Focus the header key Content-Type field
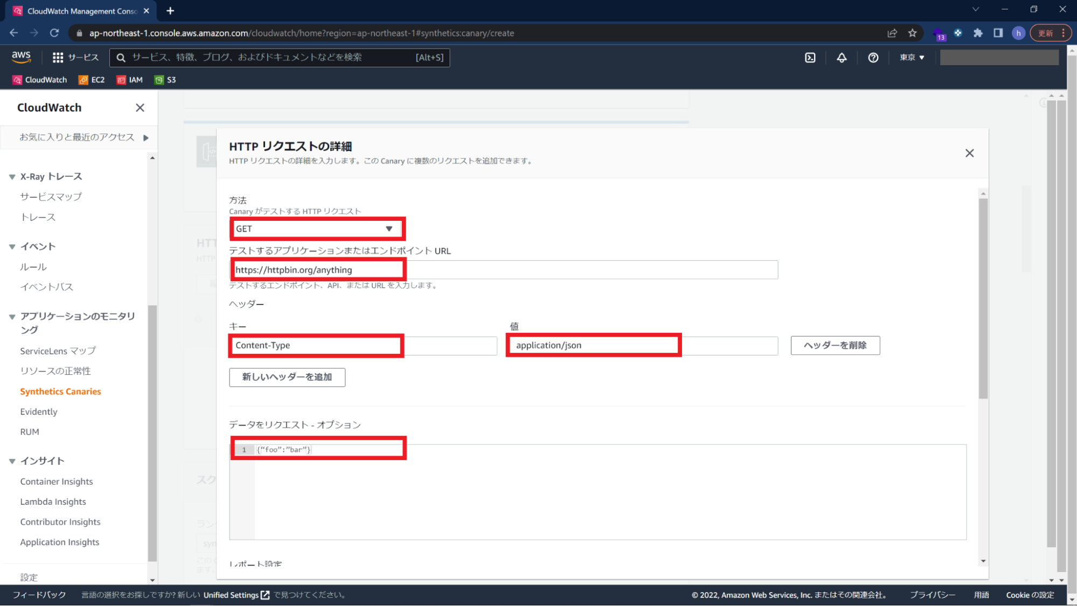1077x606 pixels. click(363, 346)
